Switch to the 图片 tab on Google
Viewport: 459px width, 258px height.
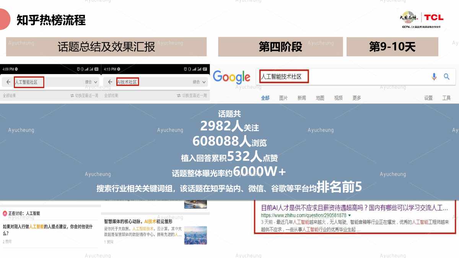pyautogui.click(x=283, y=98)
